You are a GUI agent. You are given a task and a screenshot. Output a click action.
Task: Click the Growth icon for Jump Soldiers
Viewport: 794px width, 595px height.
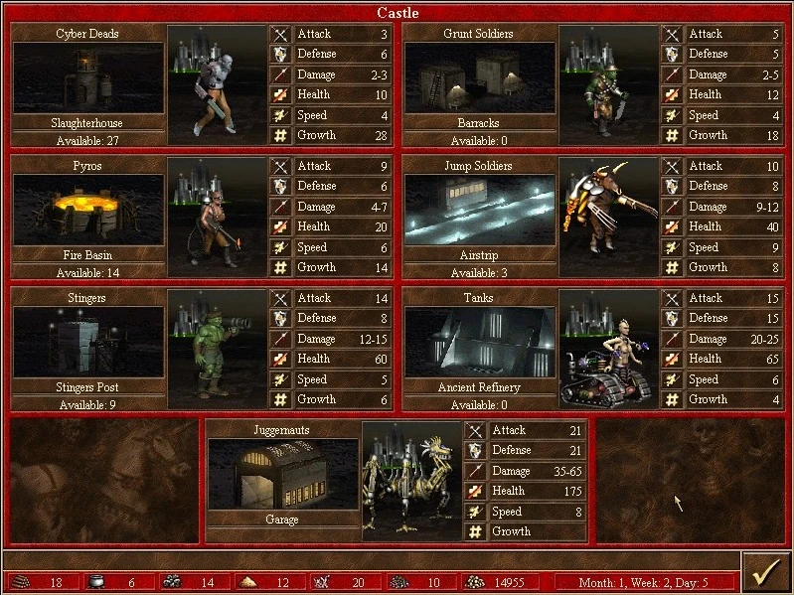(x=672, y=267)
